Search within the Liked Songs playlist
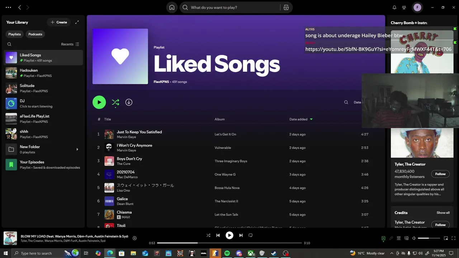 click(x=346, y=102)
